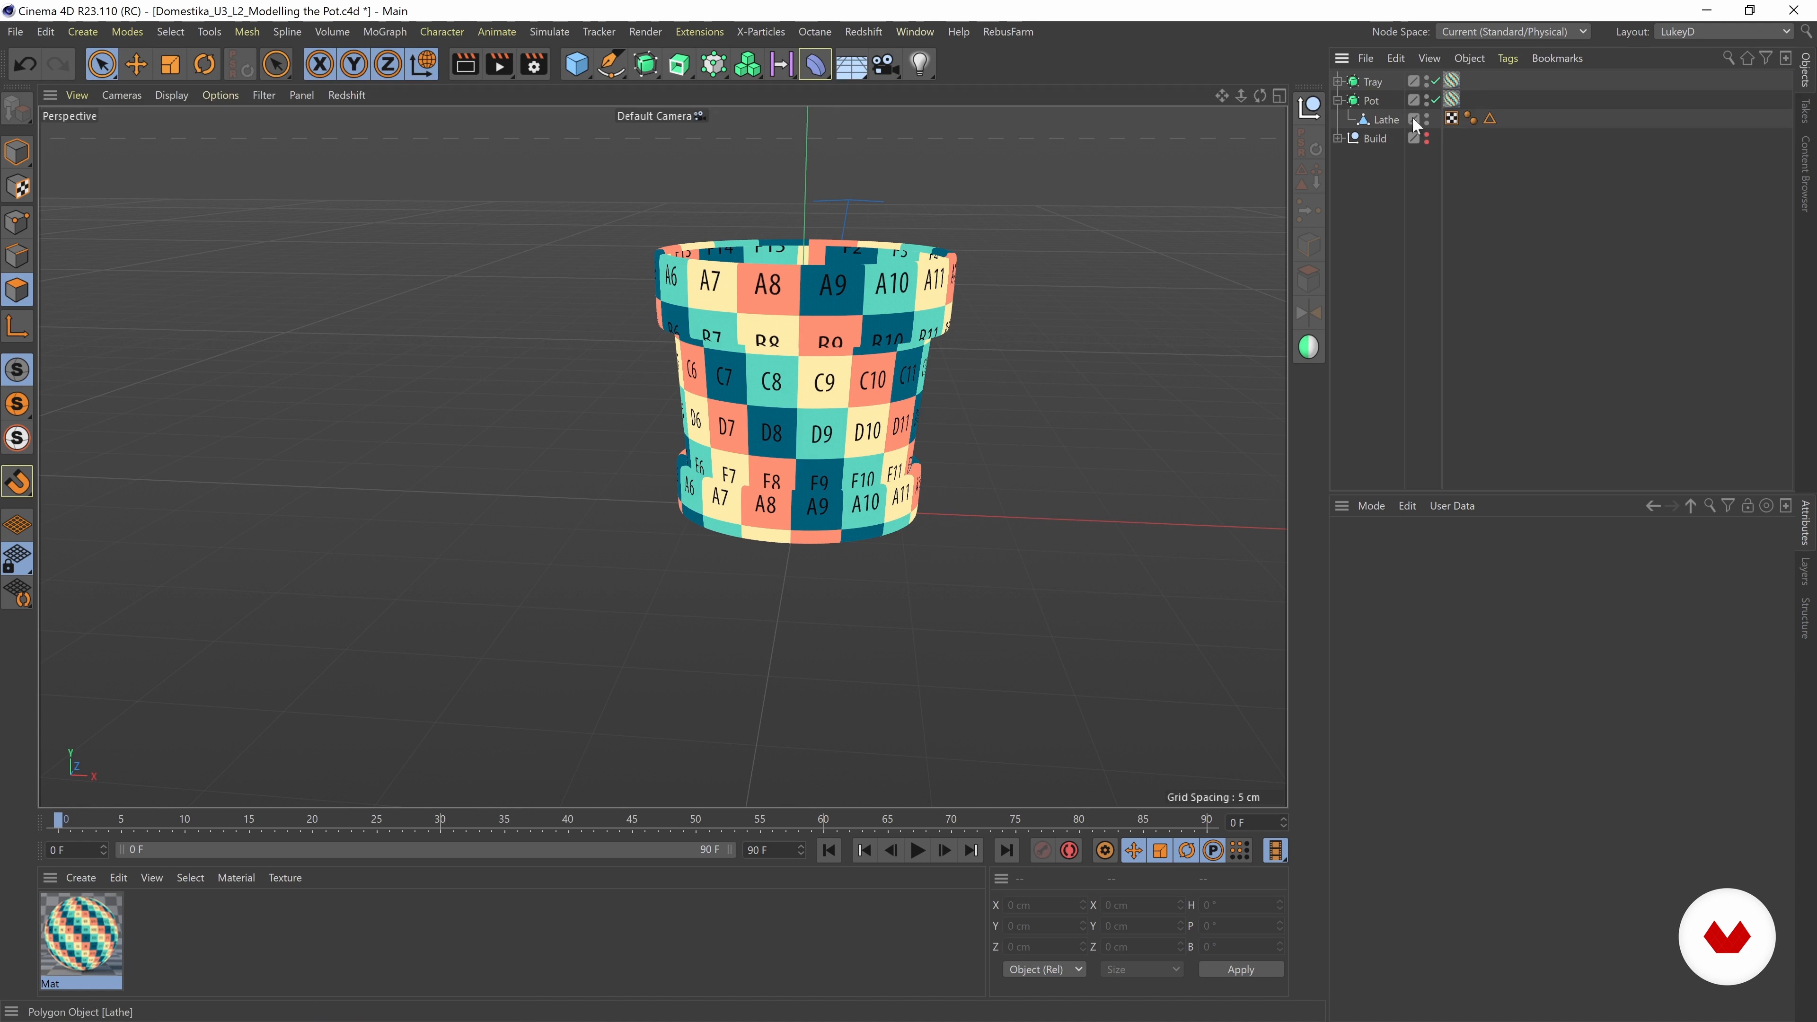The image size is (1817, 1022).
Task: Open Edit Render Settings icon
Action: [534, 65]
